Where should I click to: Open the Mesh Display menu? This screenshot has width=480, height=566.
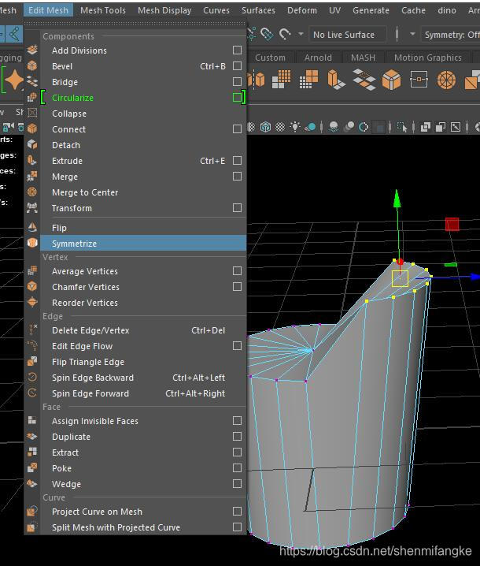click(x=164, y=10)
